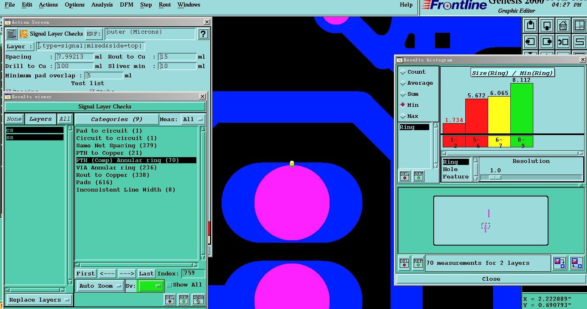Image resolution: width=587 pixels, height=309 pixels.
Task: Select Same Net Spacing (379) category
Action: pyautogui.click(x=136, y=146)
